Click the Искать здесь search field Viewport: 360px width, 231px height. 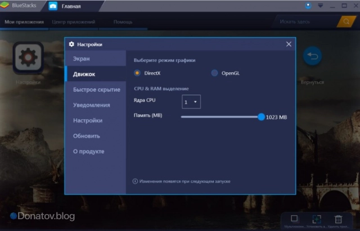[305, 21]
